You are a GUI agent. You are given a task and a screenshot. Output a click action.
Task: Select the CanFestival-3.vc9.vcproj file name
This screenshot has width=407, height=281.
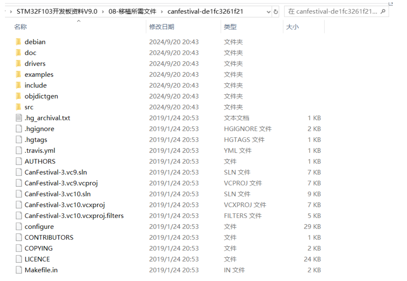pyautogui.click(x=61, y=183)
